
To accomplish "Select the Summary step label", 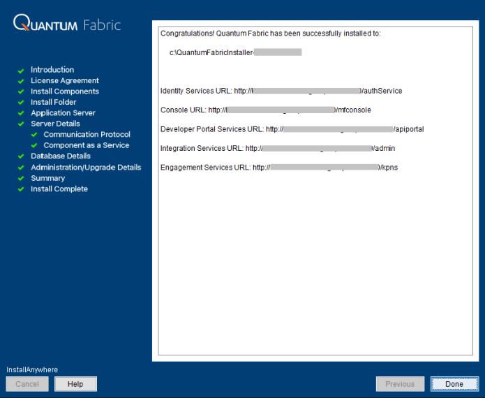I will 48,178.
